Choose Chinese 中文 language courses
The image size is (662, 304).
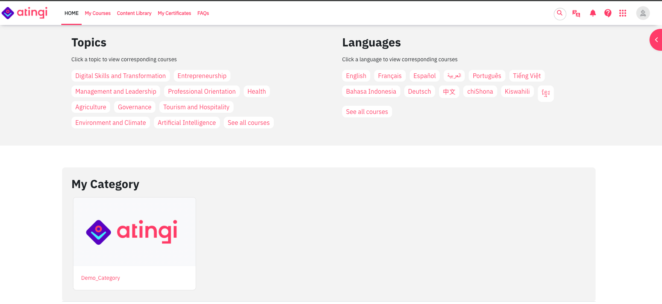pos(449,91)
